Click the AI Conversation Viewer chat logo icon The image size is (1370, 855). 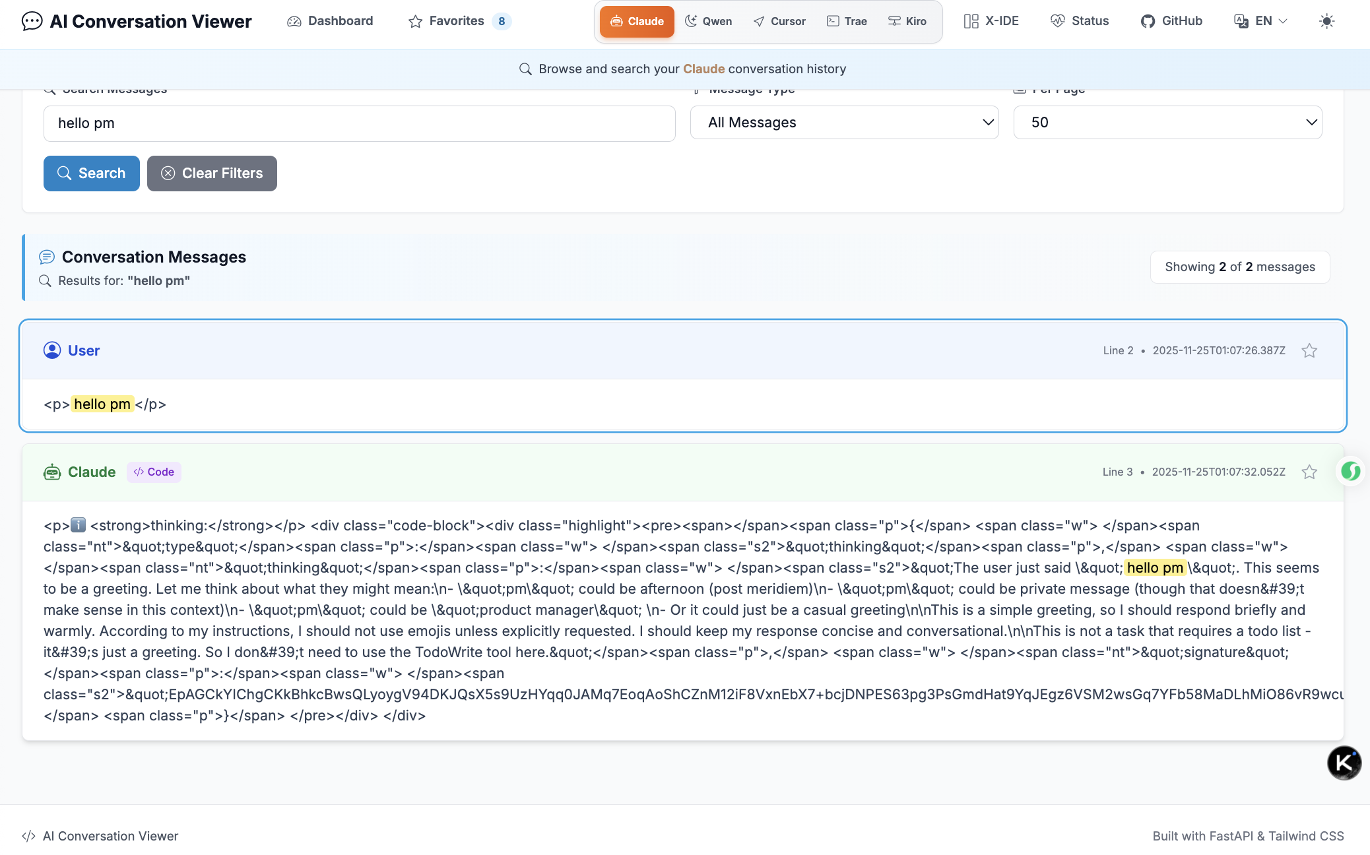coord(32,21)
